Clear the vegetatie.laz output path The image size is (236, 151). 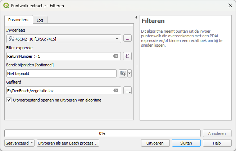(x=115, y=90)
